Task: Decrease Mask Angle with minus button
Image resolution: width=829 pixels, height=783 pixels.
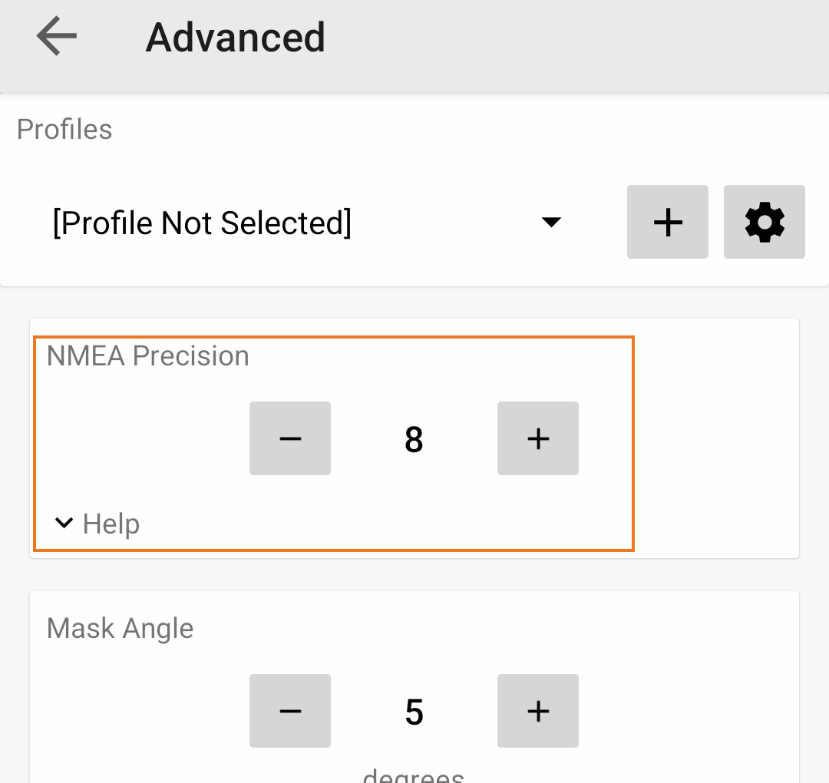Action: [290, 711]
